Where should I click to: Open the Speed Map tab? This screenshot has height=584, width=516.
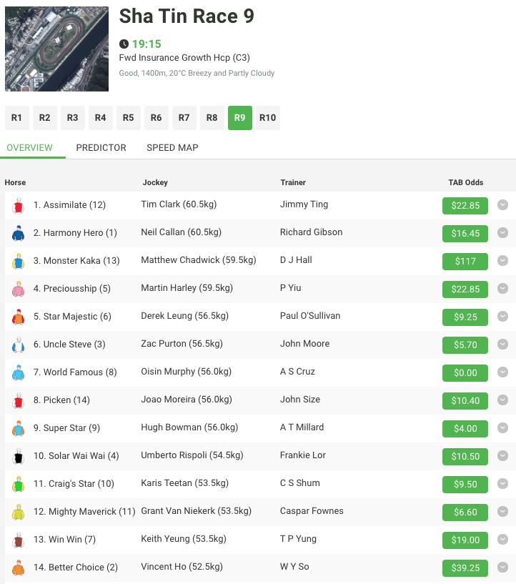172,147
